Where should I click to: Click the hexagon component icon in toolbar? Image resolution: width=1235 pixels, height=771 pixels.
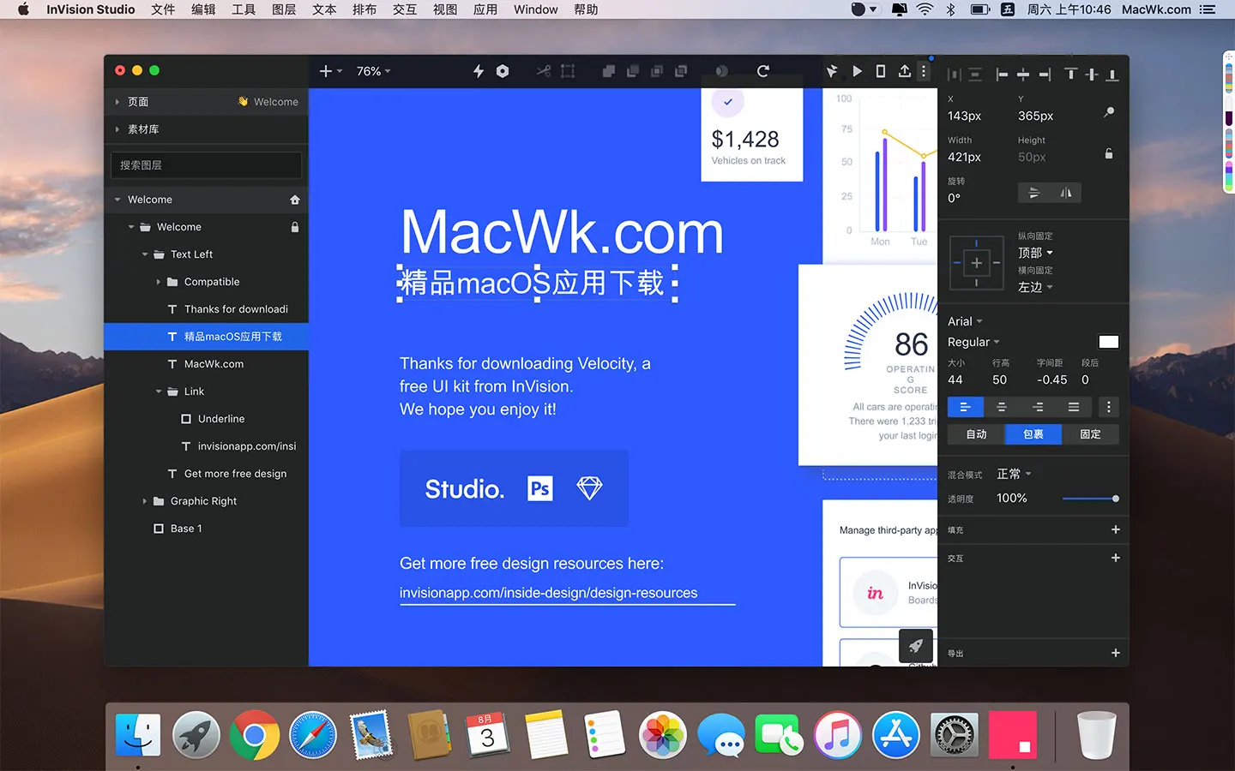point(503,71)
